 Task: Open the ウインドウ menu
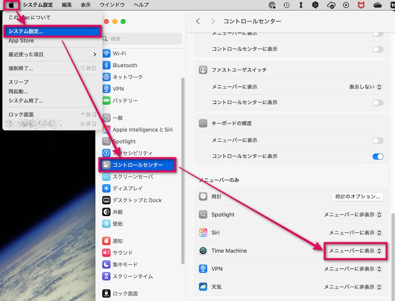pyautogui.click(x=112, y=5)
